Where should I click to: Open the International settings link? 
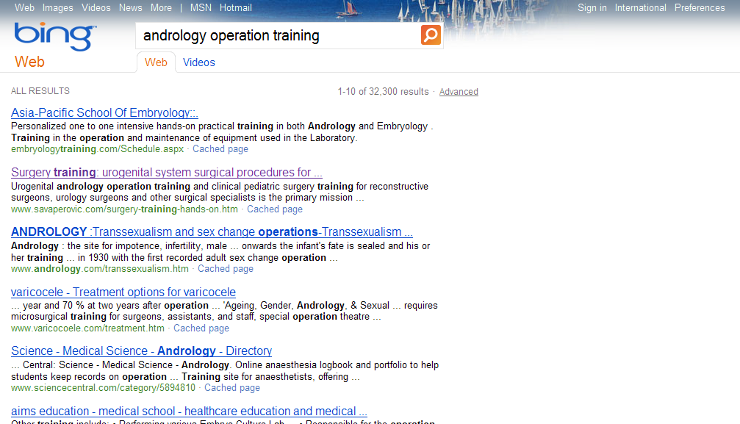[x=640, y=8]
